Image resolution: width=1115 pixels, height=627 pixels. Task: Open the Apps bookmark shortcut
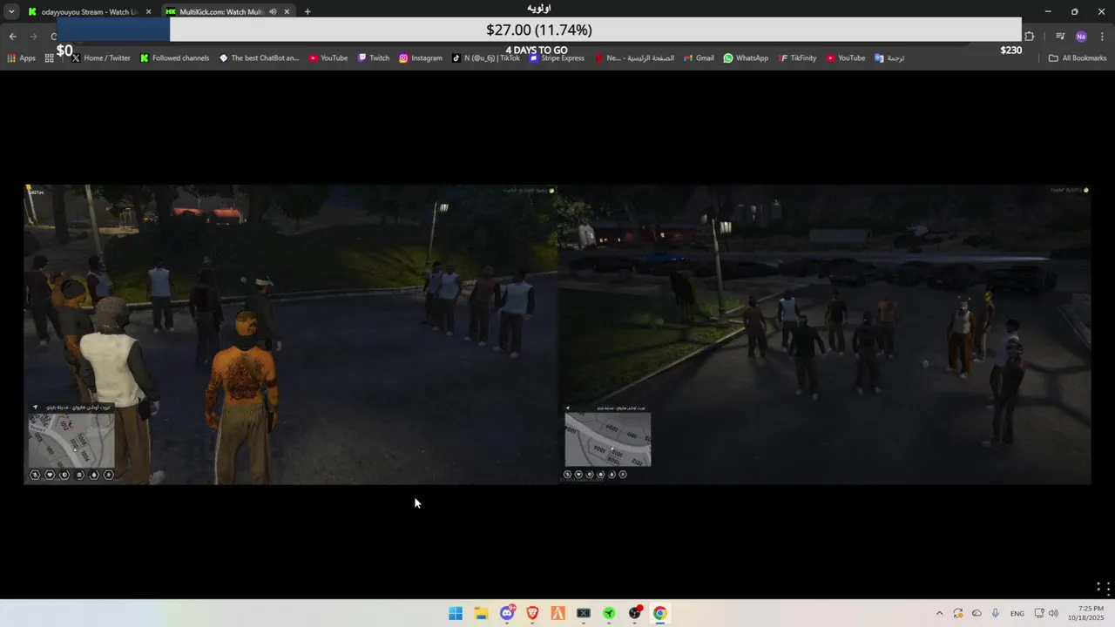click(21, 58)
